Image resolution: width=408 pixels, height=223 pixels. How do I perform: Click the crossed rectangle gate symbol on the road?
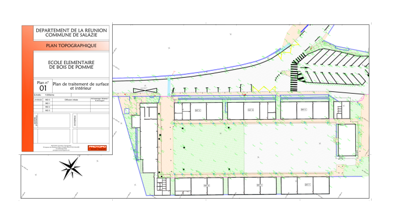point(145,90)
